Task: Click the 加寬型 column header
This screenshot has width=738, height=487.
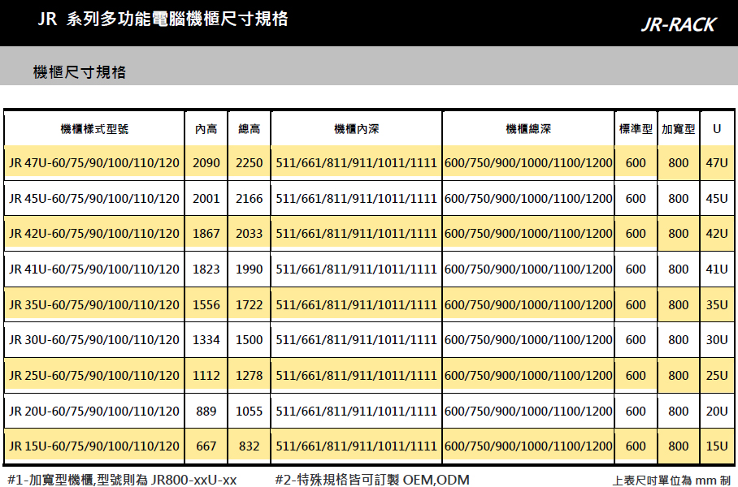Action: click(x=678, y=129)
